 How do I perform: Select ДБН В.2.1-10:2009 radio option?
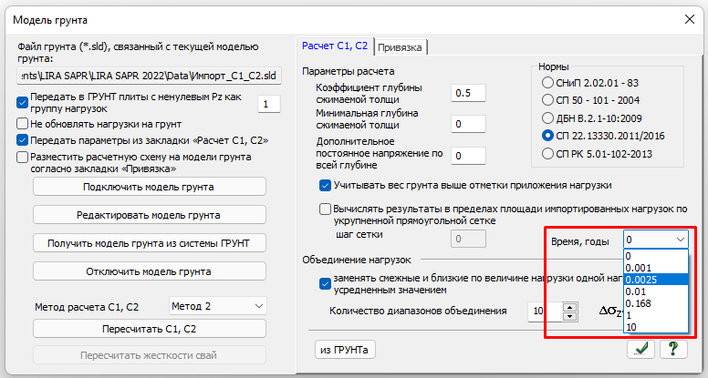pyautogui.click(x=547, y=117)
